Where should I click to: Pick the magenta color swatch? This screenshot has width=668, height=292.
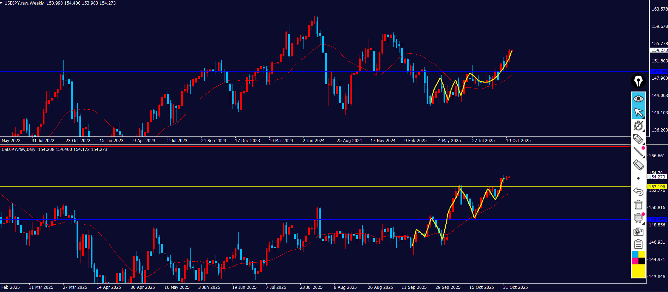tap(635, 261)
